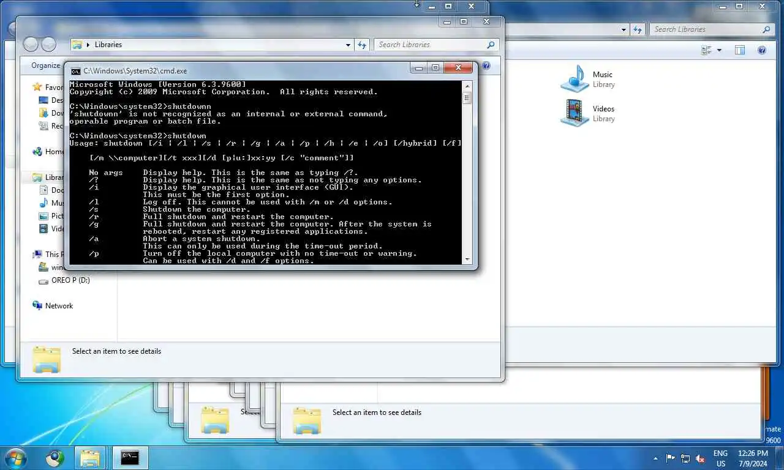Activate the cmd.exe taskbar button
Viewport: 784px width, 470px height.
(129, 458)
